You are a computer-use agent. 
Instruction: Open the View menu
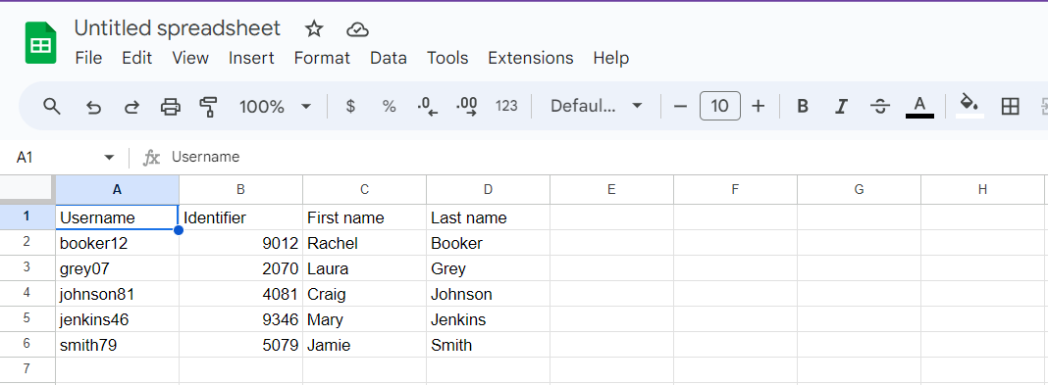(190, 58)
